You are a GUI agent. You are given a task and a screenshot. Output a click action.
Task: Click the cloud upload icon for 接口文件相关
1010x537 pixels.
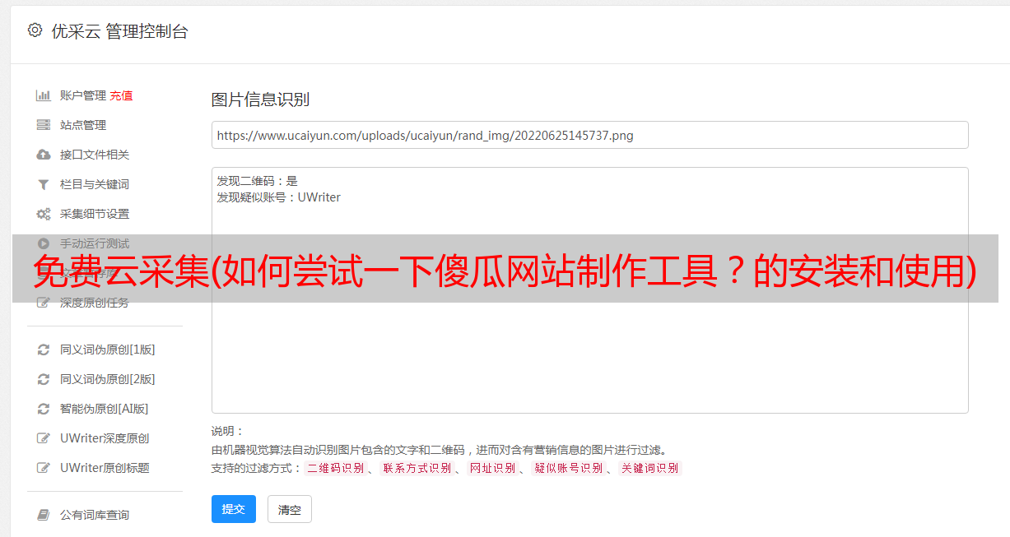point(44,155)
